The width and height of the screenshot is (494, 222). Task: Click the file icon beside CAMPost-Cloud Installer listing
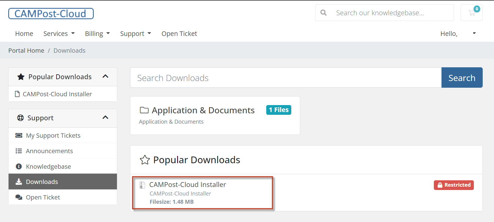pyautogui.click(x=142, y=185)
